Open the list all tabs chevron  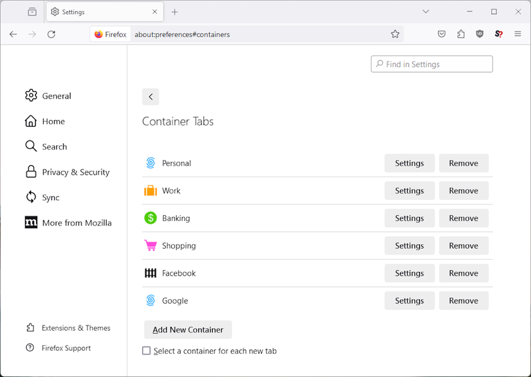point(425,12)
